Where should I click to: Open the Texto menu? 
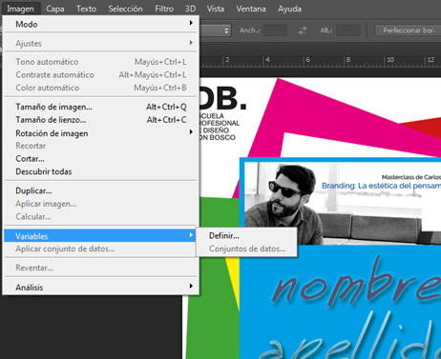pyautogui.click(x=86, y=9)
